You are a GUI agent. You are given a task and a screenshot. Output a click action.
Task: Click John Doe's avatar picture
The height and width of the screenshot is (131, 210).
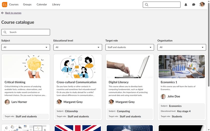click(163, 96)
